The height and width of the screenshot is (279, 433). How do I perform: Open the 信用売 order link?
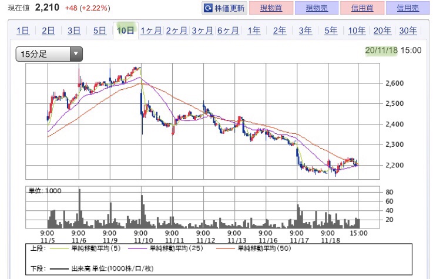pyautogui.click(x=408, y=8)
